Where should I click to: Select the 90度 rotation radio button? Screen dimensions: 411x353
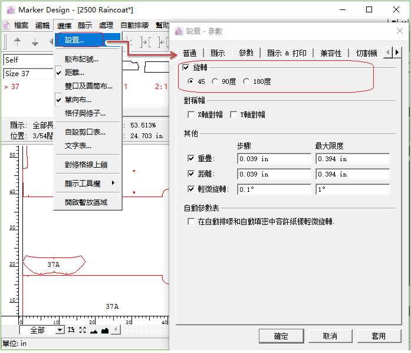click(215, 81)
